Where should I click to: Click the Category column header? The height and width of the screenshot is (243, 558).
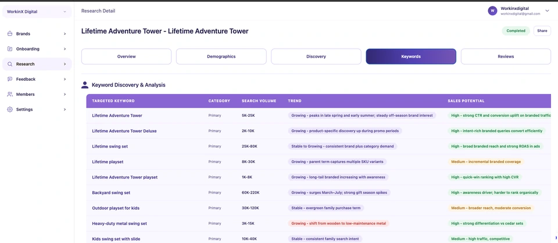219,101
